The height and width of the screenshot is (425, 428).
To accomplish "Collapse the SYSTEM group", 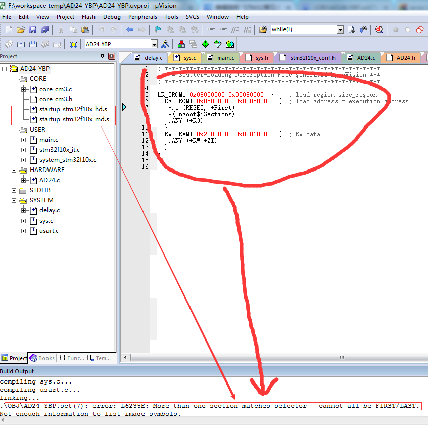I will click(x=14, y=200).
